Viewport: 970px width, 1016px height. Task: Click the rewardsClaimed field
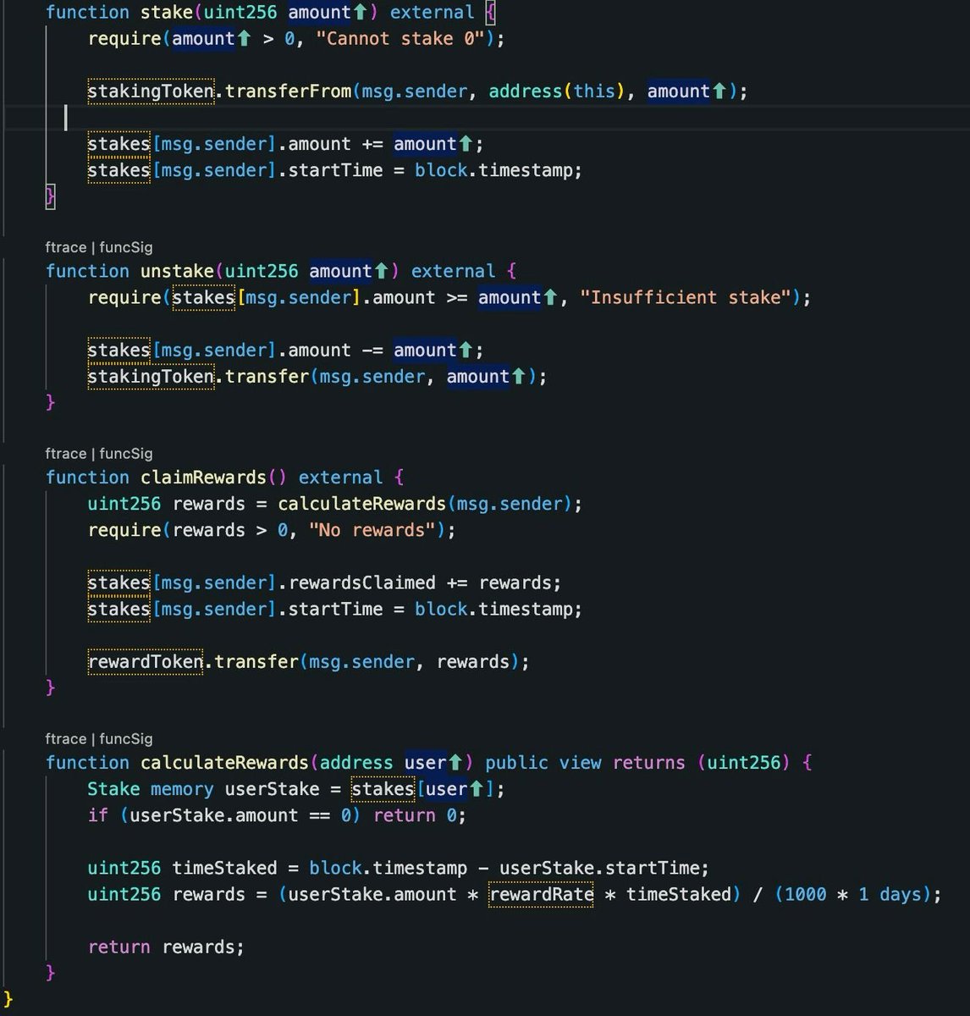(361, 583)
